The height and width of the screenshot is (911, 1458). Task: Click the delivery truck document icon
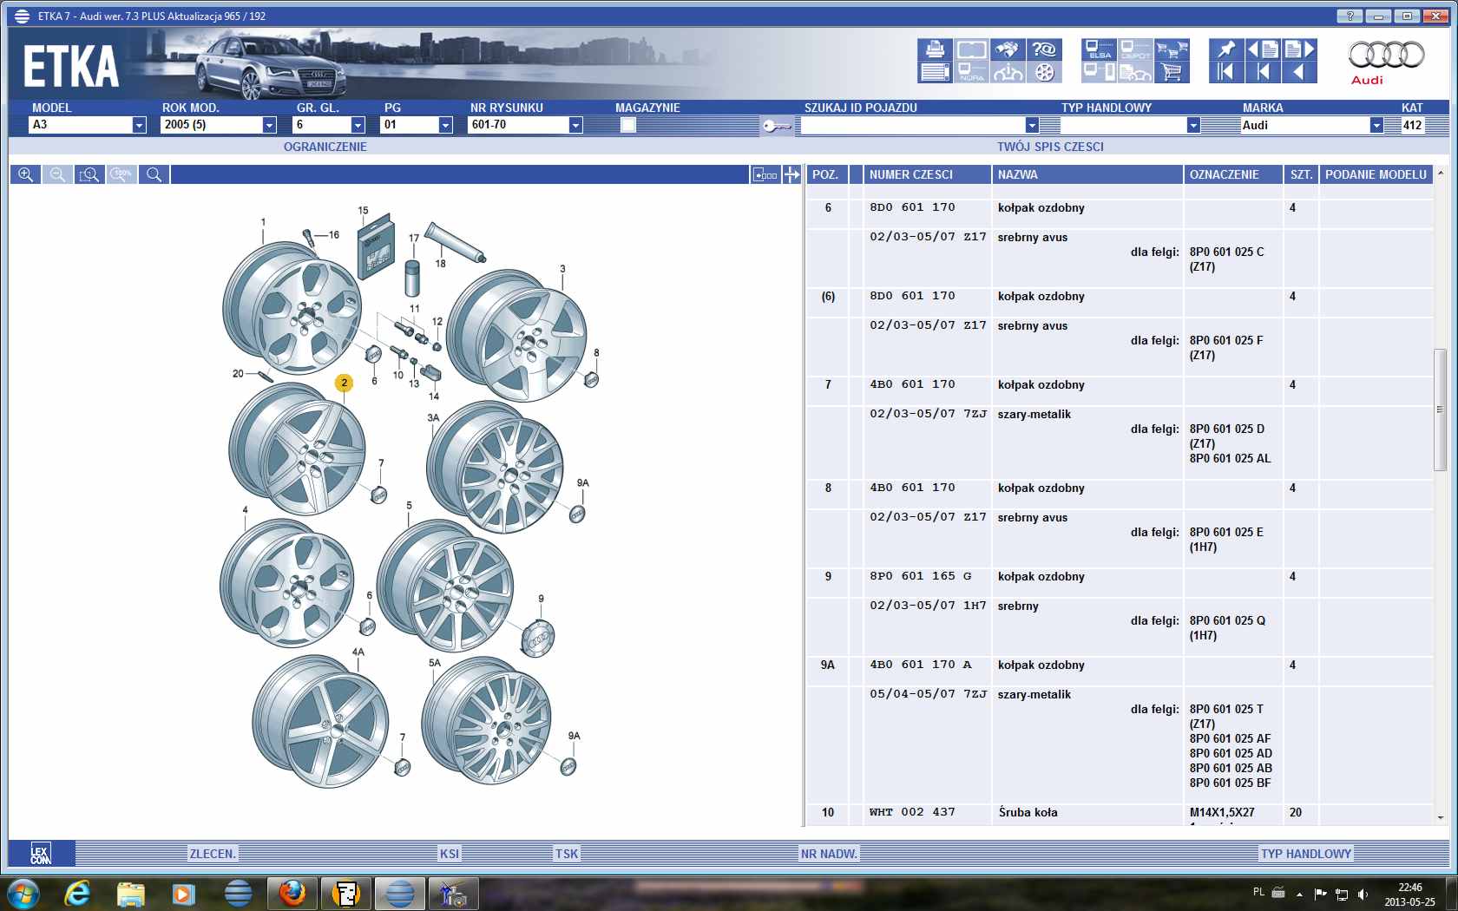pyautogui.click(x=1135, y=72)
